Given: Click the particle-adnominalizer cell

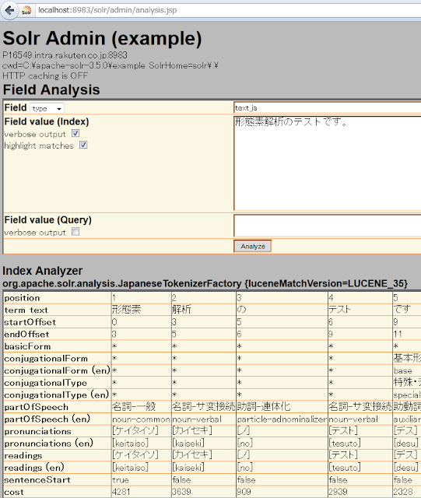Looking at the screenshot, I should click(282, 419).
